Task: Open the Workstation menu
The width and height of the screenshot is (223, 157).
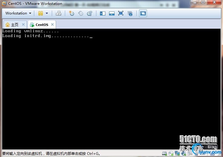Action: pyautogui.click(x=18, y=13)
